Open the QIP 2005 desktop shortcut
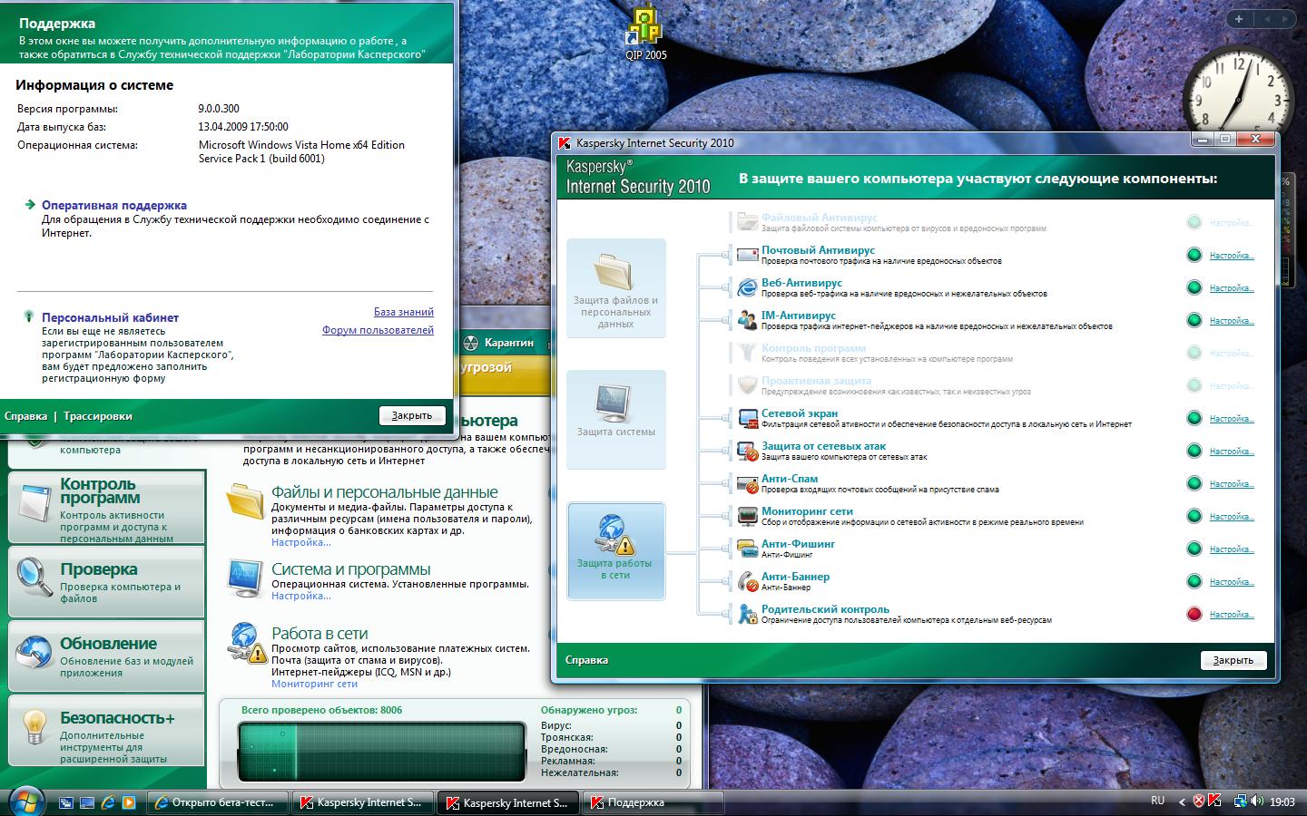The image size is (1307, 816). pos(645,34)
